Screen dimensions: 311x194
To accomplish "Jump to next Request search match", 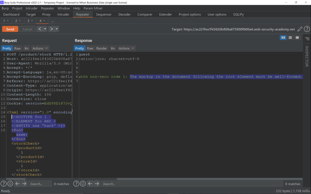I will (x=24, y=184).
